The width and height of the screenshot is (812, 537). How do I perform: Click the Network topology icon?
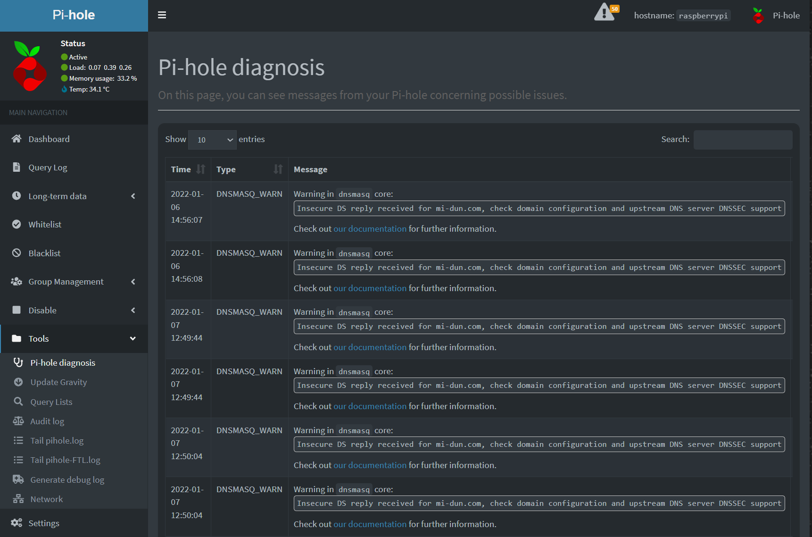click(x=18, y=499)
